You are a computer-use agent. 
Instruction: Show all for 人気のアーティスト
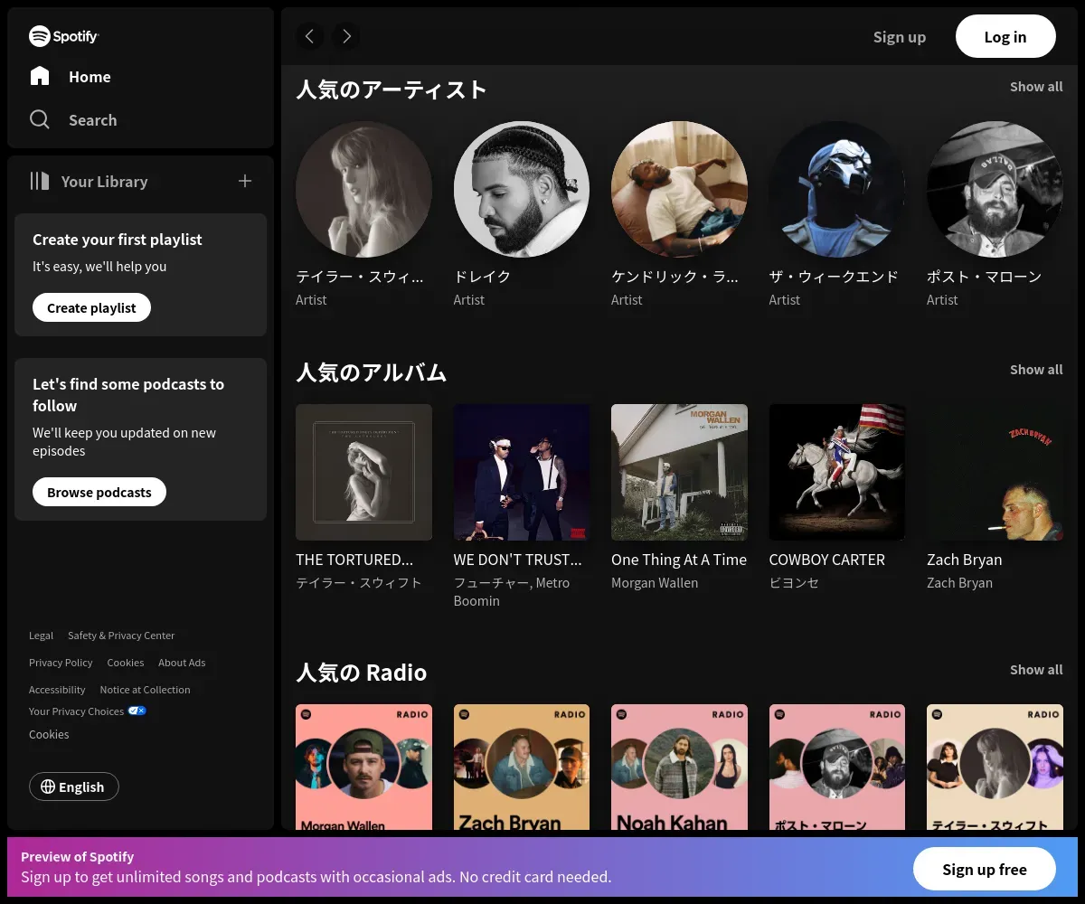1036,87
